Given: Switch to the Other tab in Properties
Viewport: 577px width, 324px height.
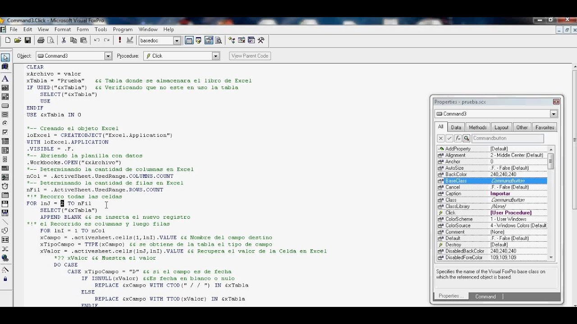Looking at the screenshot, I should pos(522,127).
